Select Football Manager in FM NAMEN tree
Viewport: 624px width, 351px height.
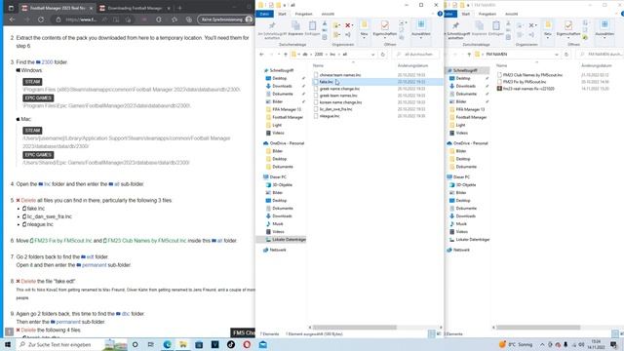[x=471, y=117]
